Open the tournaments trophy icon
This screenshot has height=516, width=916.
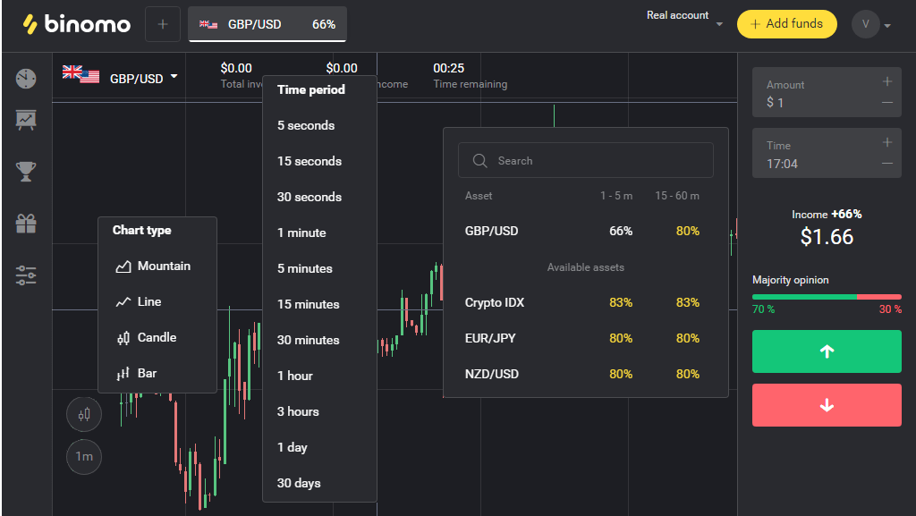[26, 172]
